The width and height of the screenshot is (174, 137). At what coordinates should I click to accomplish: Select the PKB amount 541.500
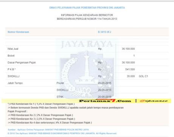pos(130,69)
